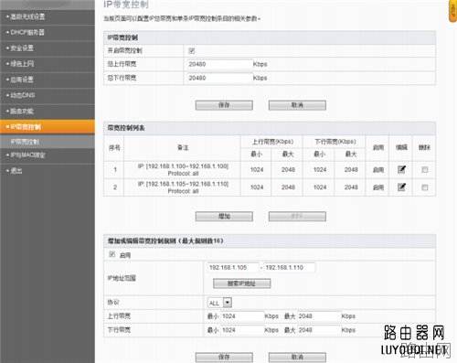Cancel the total bandwidth settings with 取消
Viewport: 457px width, 363px height.
297,105
